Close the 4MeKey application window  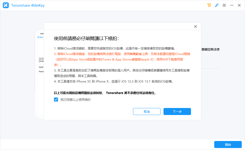tap(239, 5)
